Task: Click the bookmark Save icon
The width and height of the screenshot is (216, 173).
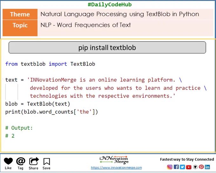Action: pos(47,162)
